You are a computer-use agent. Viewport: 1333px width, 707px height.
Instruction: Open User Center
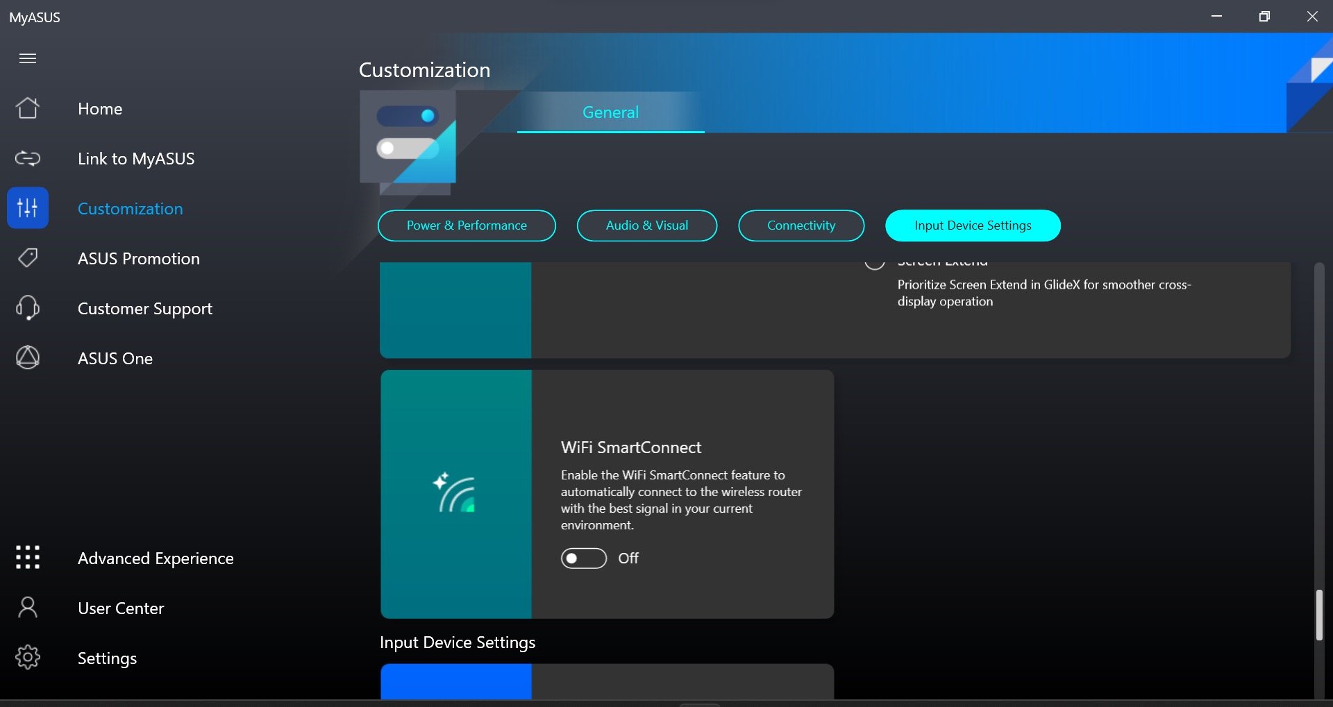(121, 608)
